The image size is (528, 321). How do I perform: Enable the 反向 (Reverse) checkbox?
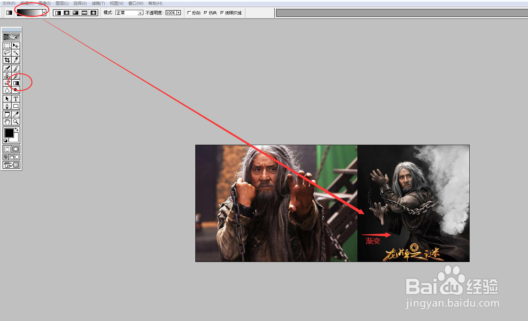point(189,13)
